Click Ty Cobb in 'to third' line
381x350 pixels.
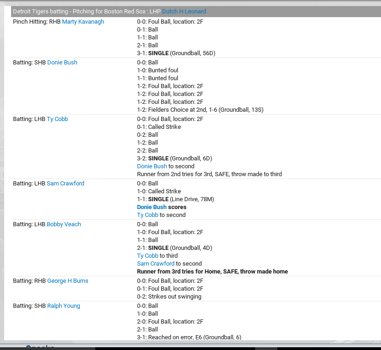tap(148, 256)
